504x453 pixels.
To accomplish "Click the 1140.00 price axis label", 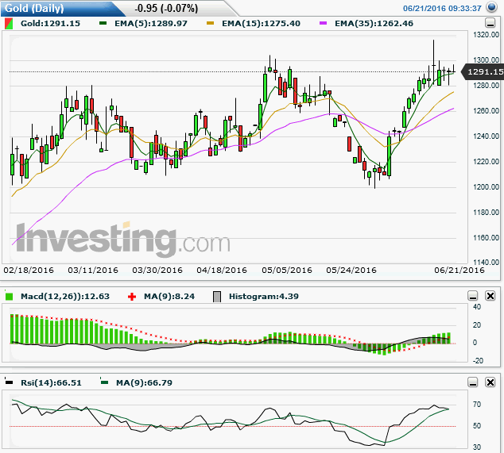I will click(x=486, y=262).
